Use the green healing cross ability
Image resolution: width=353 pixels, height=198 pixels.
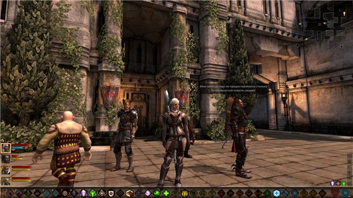[166, 193]
